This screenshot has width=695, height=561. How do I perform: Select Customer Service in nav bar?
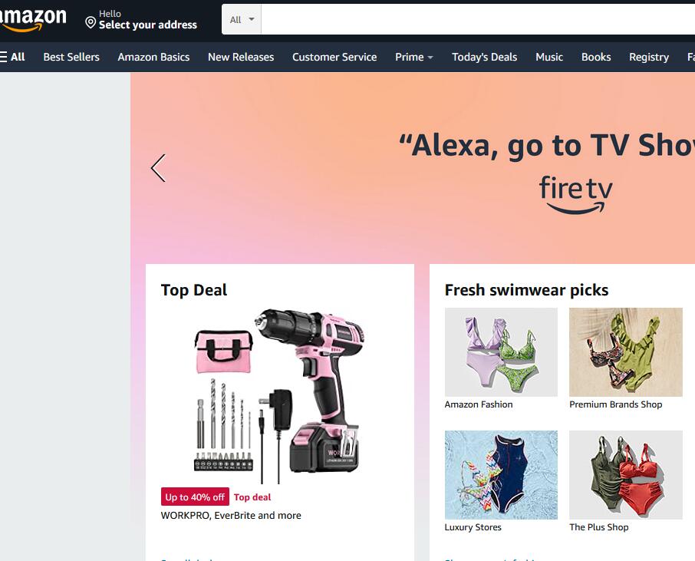point(334,57)
